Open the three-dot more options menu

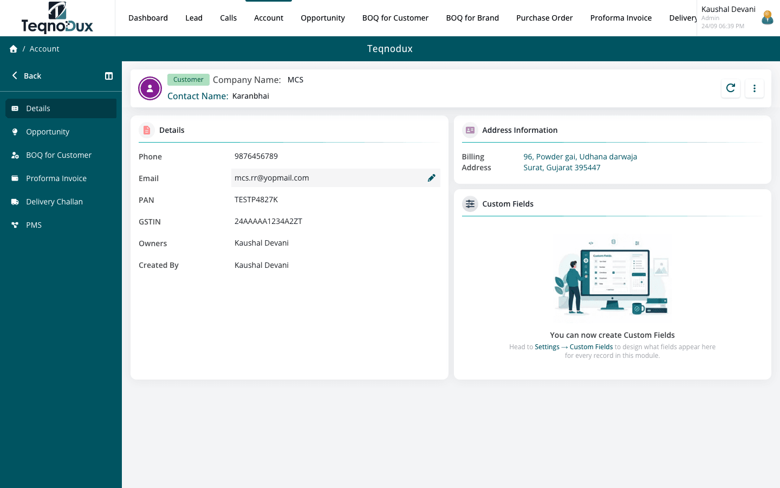[755, 88]
